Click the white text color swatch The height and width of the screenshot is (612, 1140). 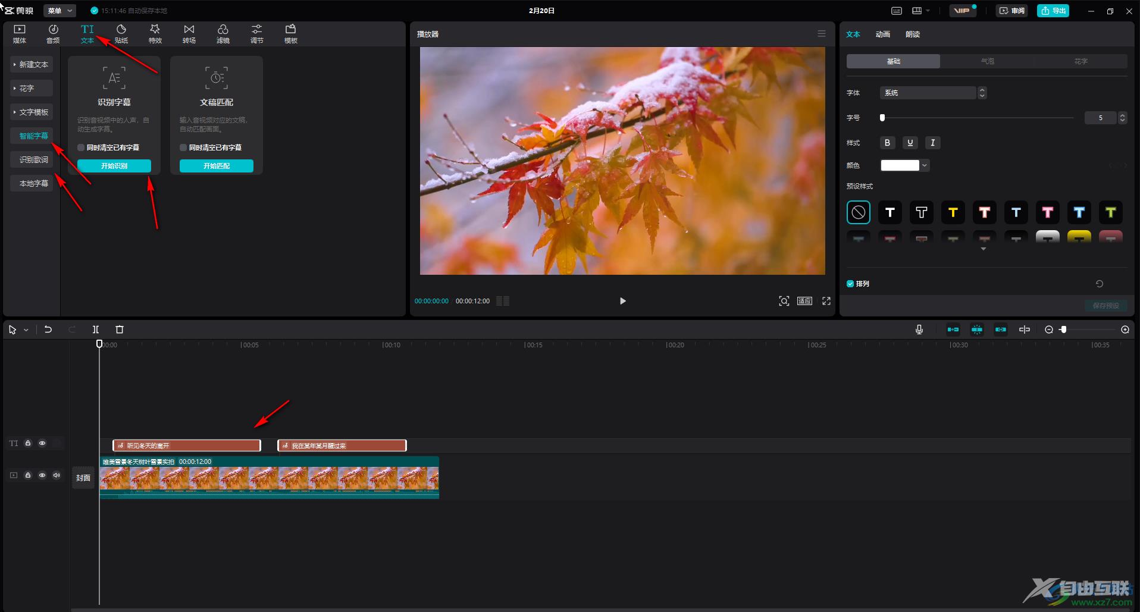900,165
